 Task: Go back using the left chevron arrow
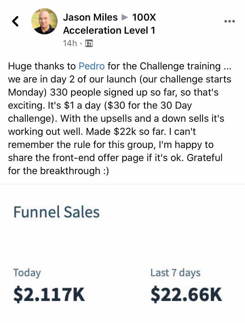[15, 21]
